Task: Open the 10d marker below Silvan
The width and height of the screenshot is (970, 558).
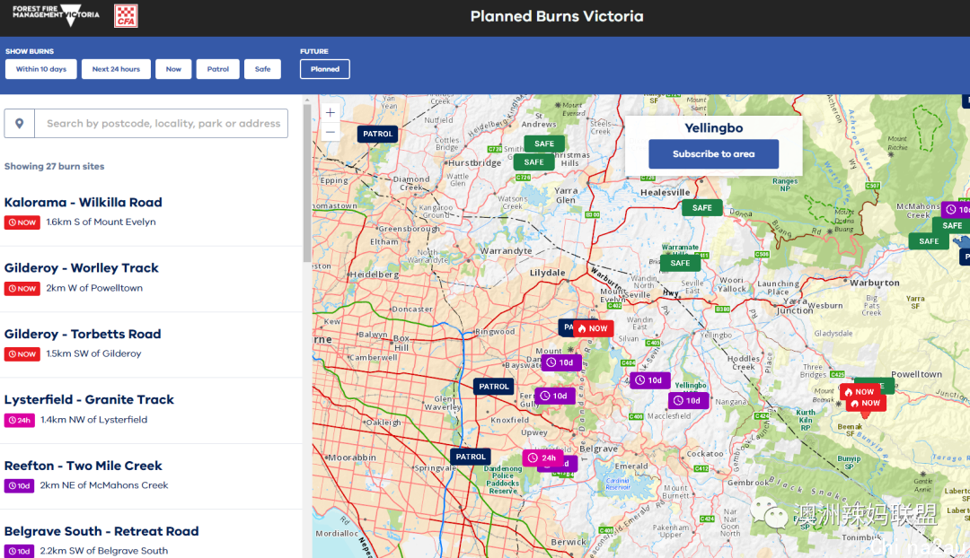Action: tap(650, 380)
